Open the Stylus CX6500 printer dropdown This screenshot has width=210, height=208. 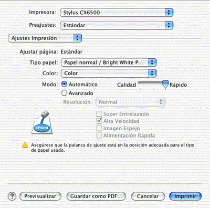point(117,13)
